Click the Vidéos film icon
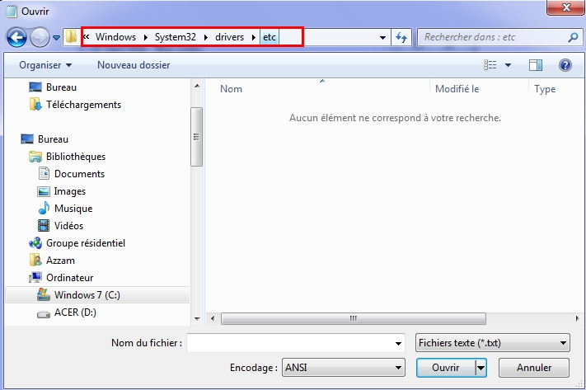 (44, 225)
